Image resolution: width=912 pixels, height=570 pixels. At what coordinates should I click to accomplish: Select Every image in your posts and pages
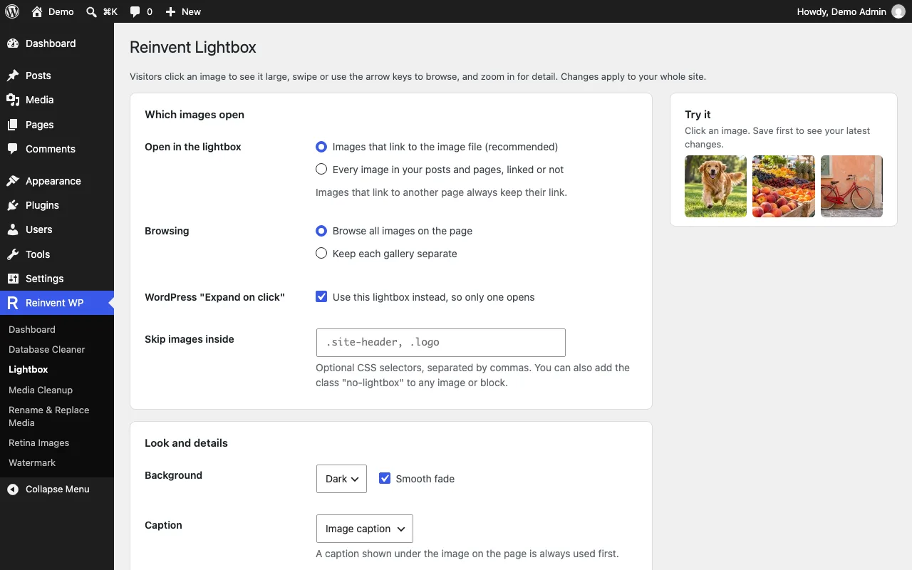[321, 170]
